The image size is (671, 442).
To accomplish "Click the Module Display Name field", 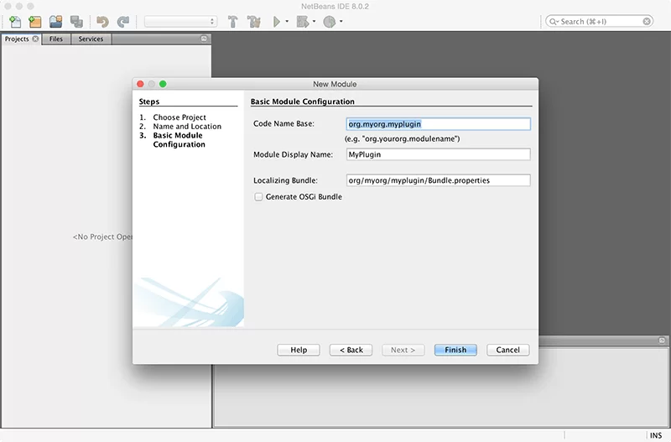I will [x=438, y=154].
